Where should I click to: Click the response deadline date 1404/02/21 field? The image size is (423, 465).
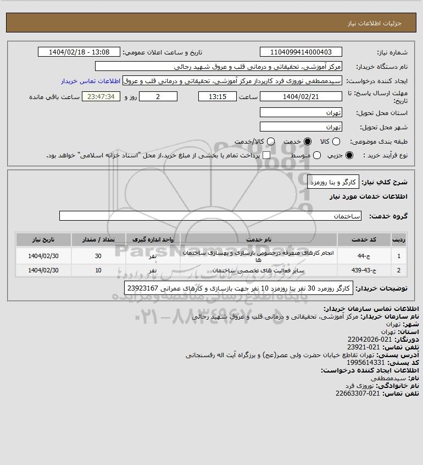click(x=300, y=96)
